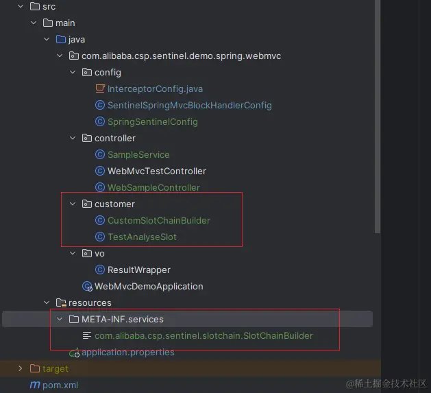Collapse the vo package chevron

(73, 253)
